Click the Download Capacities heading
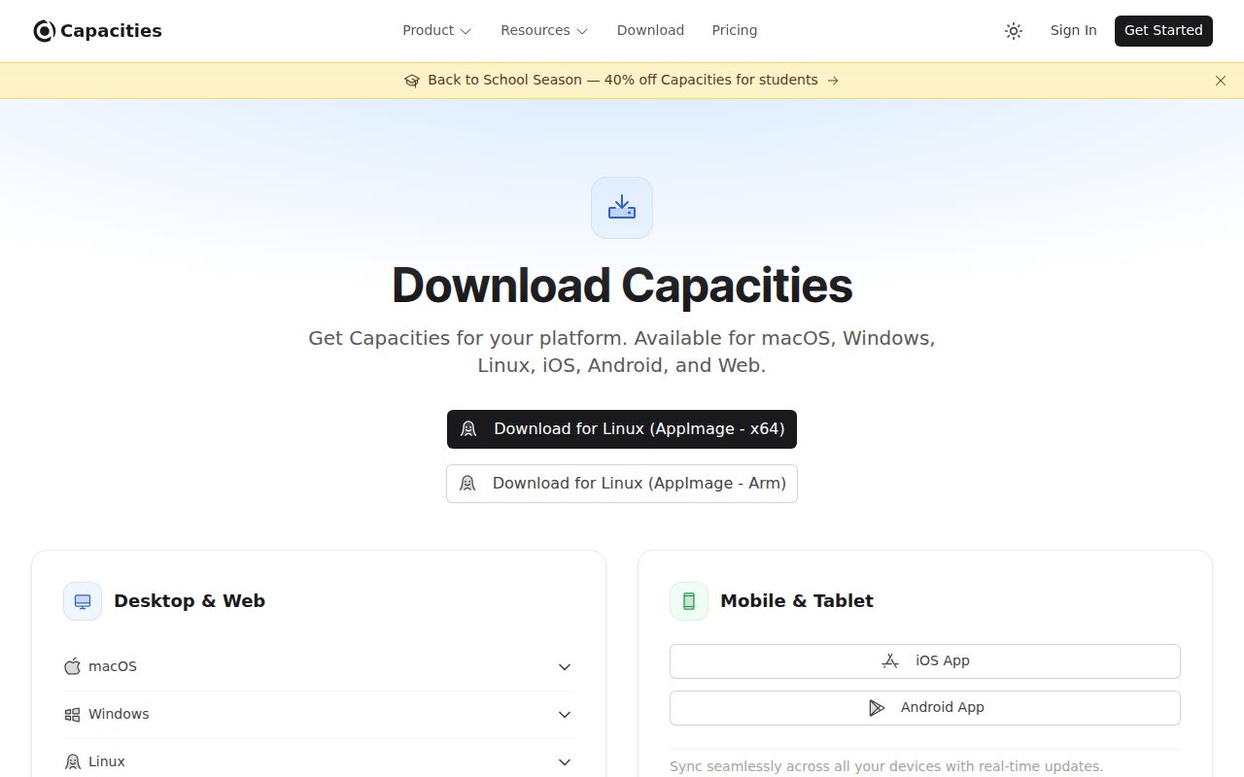1244x777 pixels. 622,286
